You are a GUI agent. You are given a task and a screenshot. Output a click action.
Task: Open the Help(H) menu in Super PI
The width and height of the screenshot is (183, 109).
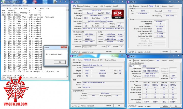25,5
